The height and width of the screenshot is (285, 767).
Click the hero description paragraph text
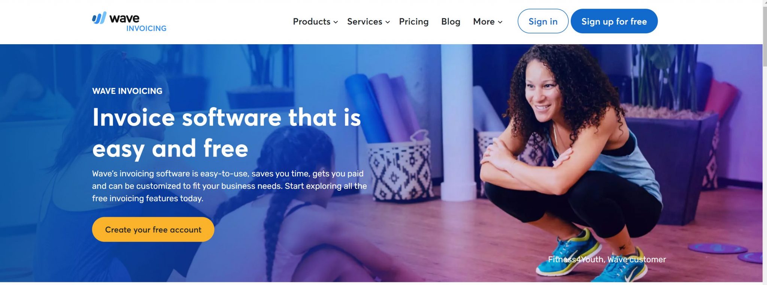point(230,186)
